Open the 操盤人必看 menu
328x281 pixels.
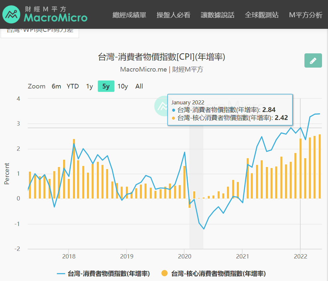coord(173,15)
